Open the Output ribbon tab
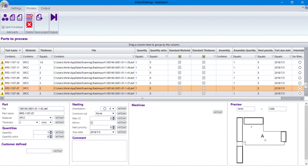The width and height of the screenshot is (308, 166). tap(45, 8)
